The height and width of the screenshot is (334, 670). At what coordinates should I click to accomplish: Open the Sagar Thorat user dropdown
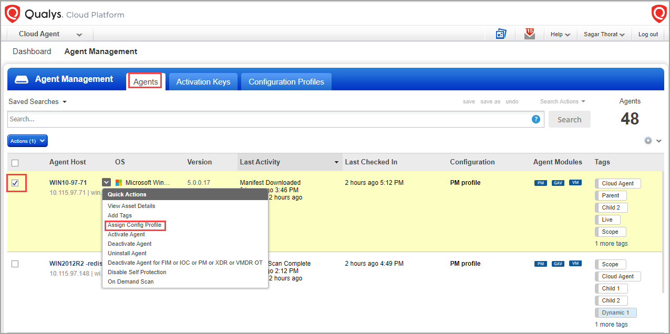(x=603, y=34)
